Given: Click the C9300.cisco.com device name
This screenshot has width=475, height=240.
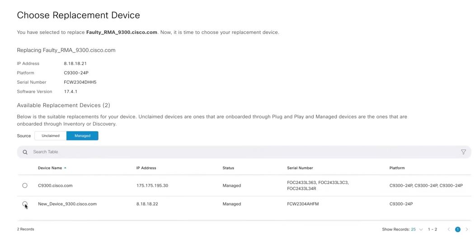Looking at the screenshot, I should pyautogui.click(x=55, y=185).
